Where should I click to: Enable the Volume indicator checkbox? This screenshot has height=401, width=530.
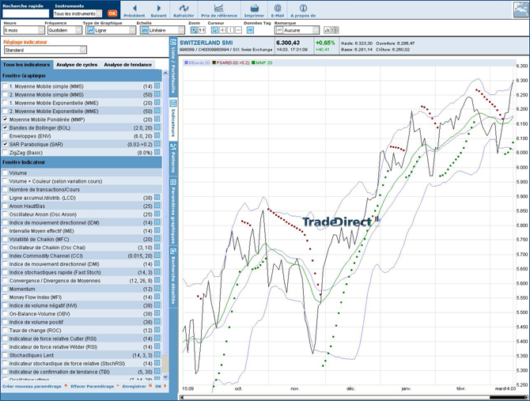coord(5,172)
